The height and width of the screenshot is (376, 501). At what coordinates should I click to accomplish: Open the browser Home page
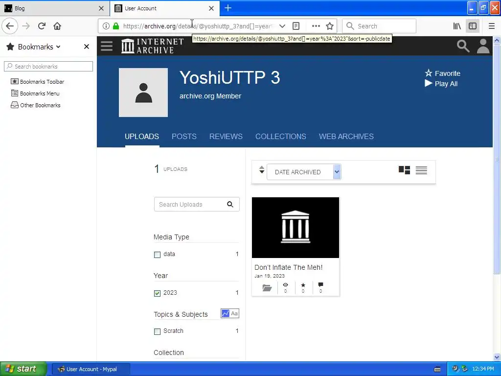[x=57, y=26]
